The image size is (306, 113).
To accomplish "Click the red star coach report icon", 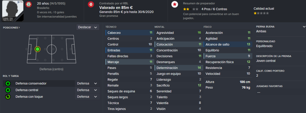I will pos(175,4).
